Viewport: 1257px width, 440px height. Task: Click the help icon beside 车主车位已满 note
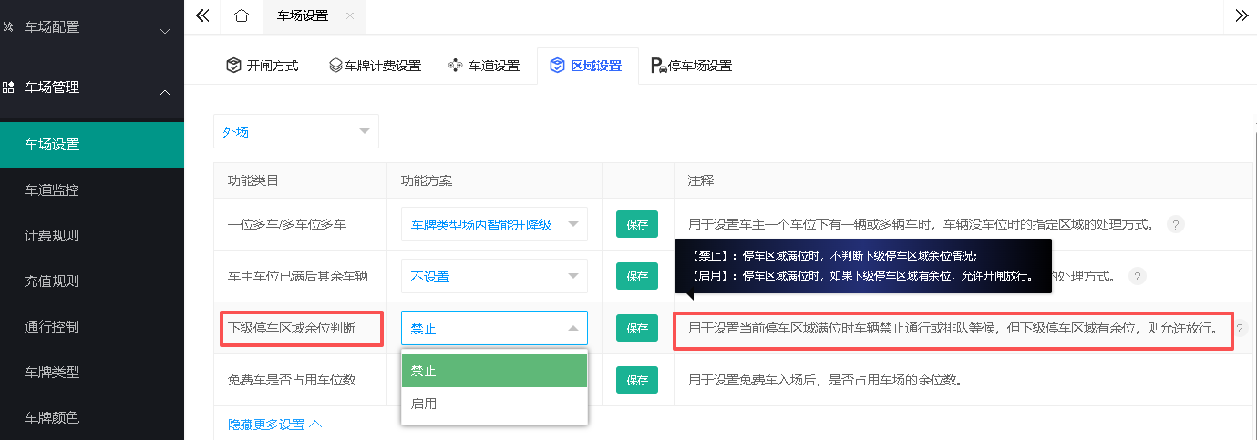(x=1136, y=276)
